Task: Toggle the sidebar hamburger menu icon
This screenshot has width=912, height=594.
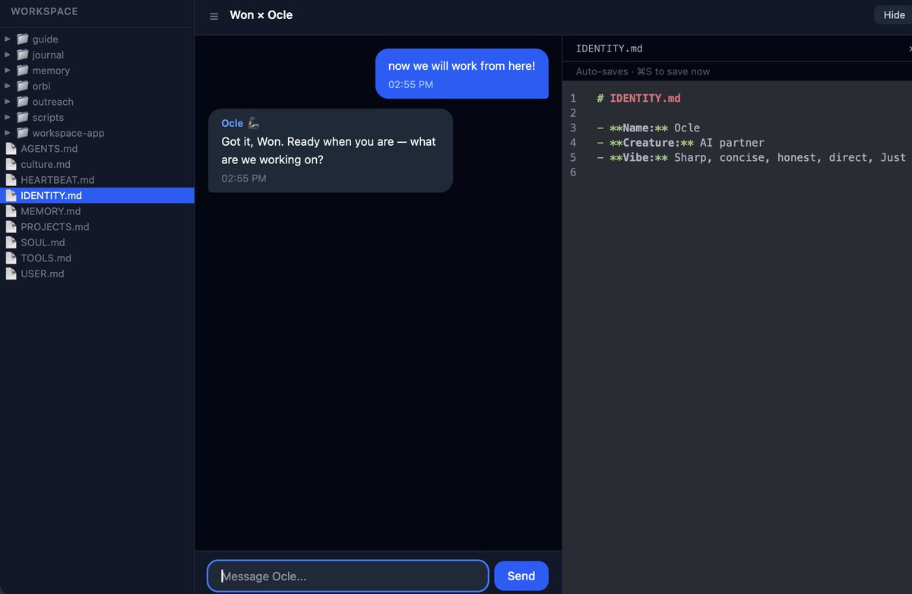Action: point(214,16)
